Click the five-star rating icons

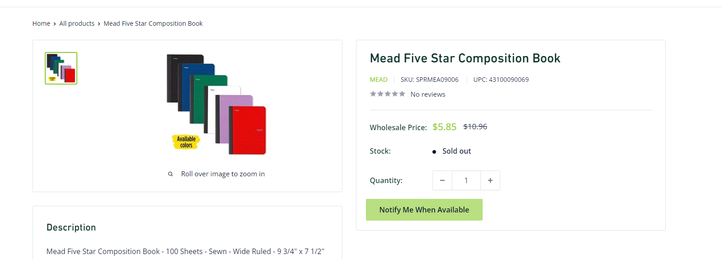click(x=388, y=94)
